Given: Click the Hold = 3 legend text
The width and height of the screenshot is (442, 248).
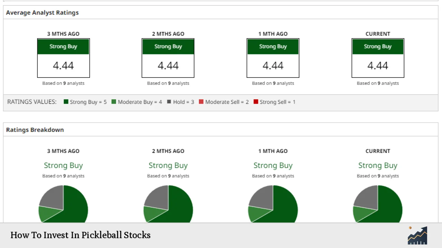Looking at the screenshot, I should pos(183,102).
